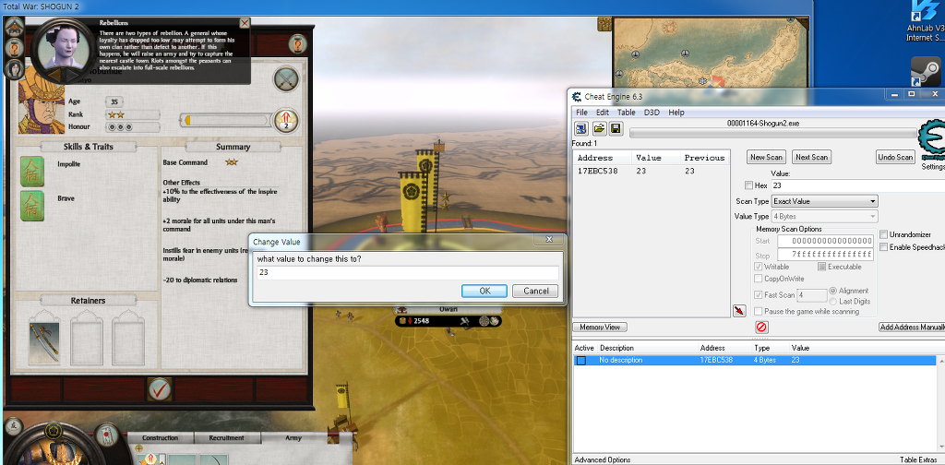Click the New Scan button
This screenshot has width=945, height=465.
(x=766, y=157)
